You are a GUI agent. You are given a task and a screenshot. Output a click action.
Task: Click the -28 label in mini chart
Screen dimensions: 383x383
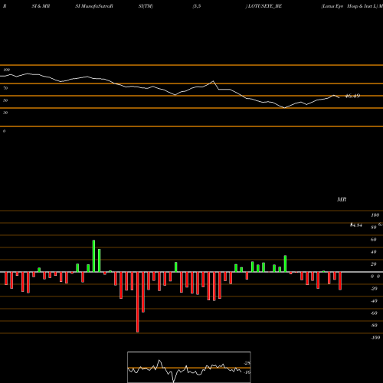click(247, 363)
